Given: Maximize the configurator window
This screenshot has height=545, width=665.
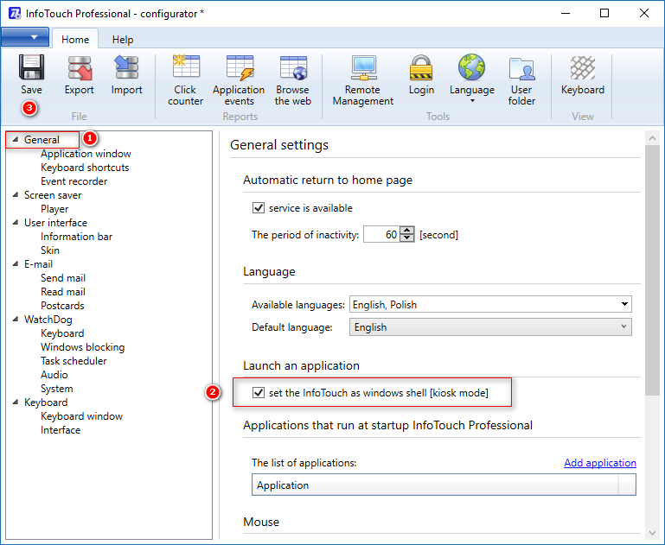Looking at the screenshot, I should pos(604,13).
